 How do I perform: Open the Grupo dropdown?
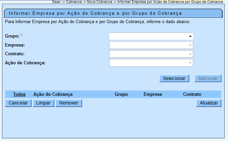151,36
